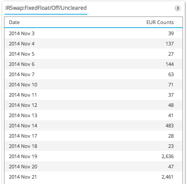Select the 2014 Nov 4 date cell
Viewport: 187px width, 184px height.
point(22,44)
